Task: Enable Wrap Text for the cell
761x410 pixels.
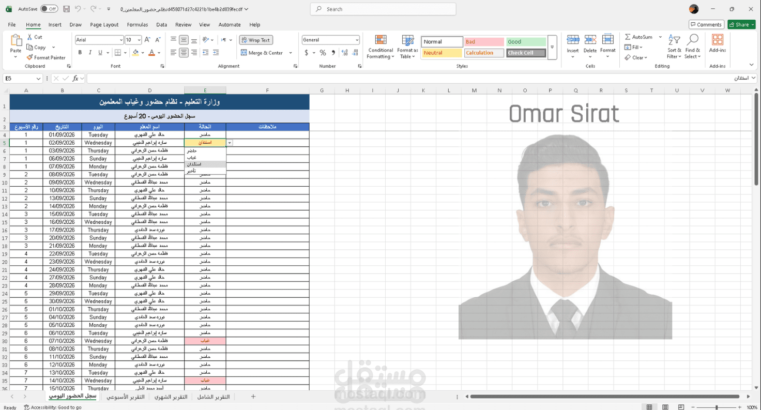Action: point(256,40)
